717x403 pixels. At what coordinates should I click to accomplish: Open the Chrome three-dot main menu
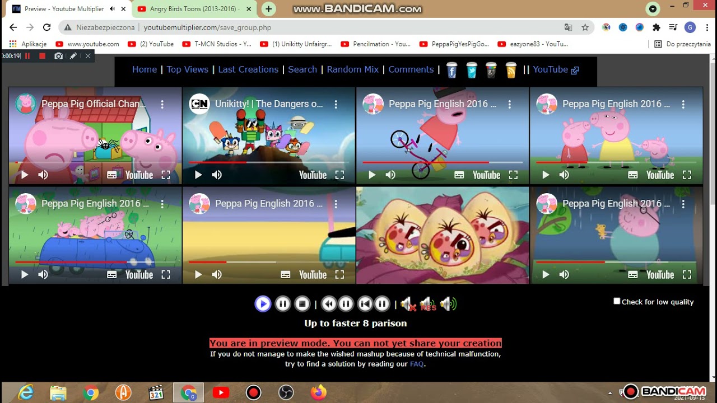coord(707,27)
